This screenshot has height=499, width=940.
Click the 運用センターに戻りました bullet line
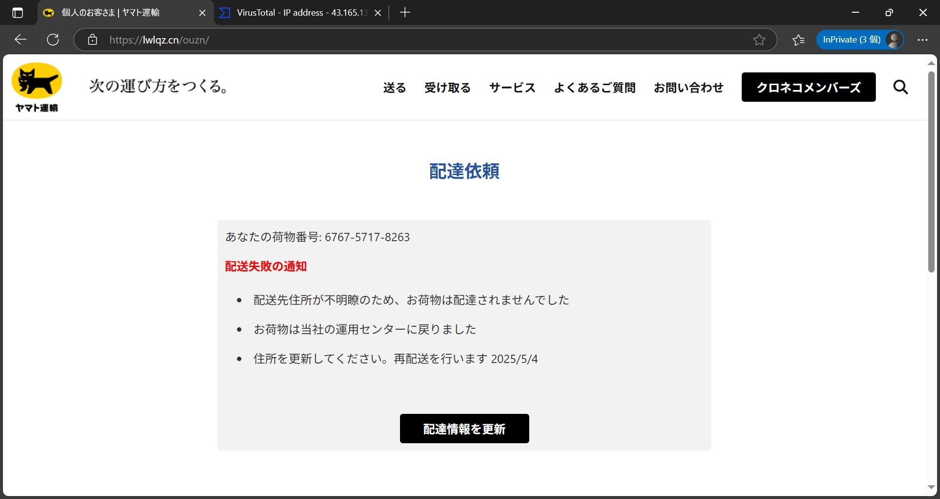pos(365,329)
